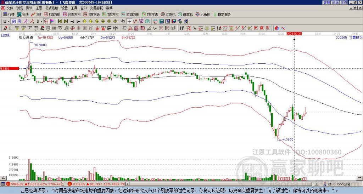Viewport: 363px width, 194px height.
Task: Launch the 江恩轮 Gann wheel
Action: [168, 14]
